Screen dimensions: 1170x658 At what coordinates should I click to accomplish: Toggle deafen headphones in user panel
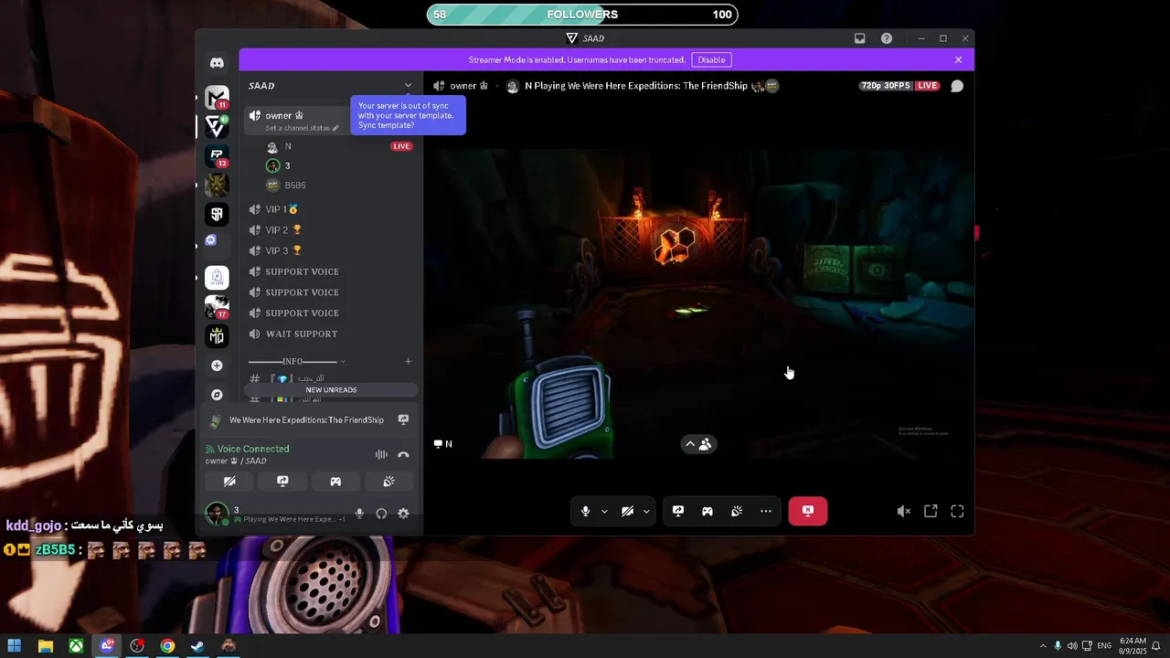pyautogui.click(x=381, y=514)
